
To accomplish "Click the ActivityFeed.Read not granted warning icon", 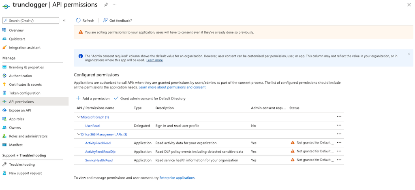I will tap(293, 143).
